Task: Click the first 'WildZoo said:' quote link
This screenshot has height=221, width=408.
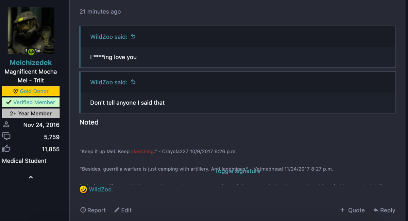Action: (108, 37)
